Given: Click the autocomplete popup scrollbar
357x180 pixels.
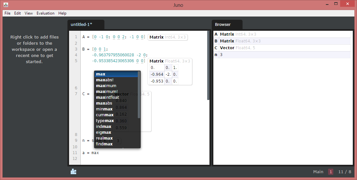Looking at the screenshot, I should pyautogui.click(x=139, y=95).
